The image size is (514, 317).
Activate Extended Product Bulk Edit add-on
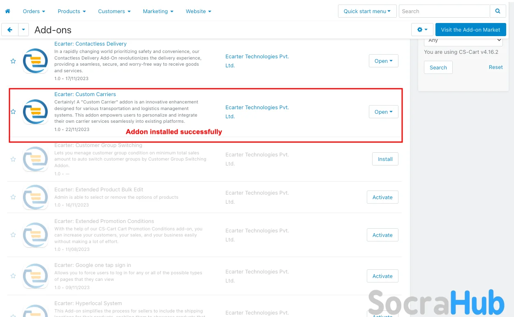[382, 197]
